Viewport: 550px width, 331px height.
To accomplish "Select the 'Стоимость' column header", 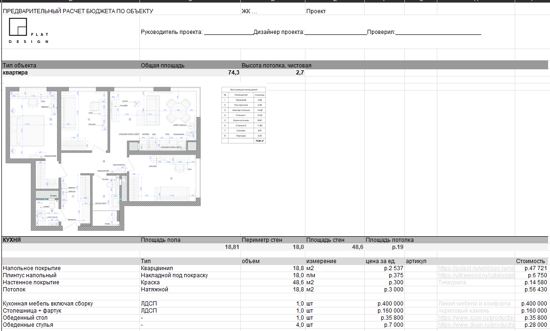I will (x=530, y=261).
